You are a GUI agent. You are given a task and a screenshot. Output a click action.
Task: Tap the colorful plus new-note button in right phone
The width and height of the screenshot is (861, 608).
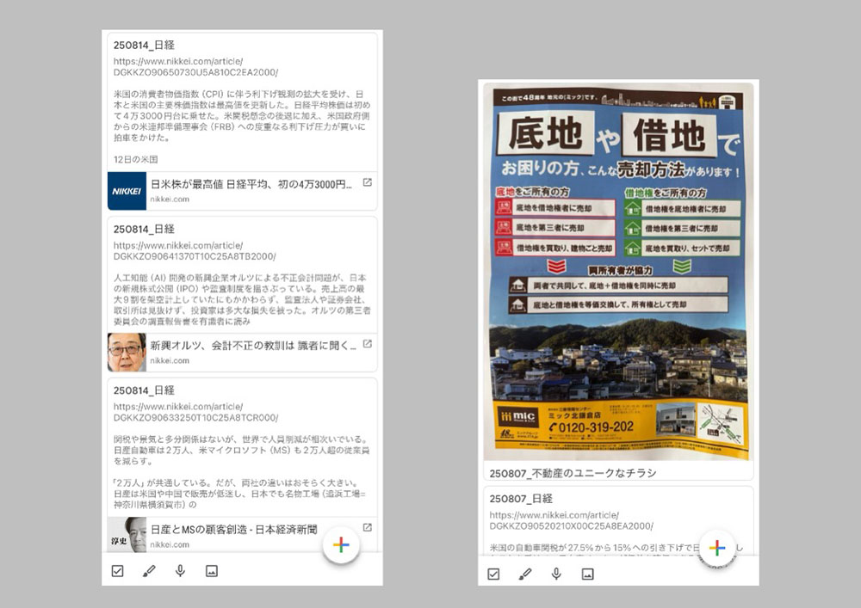tap(717, 548)
